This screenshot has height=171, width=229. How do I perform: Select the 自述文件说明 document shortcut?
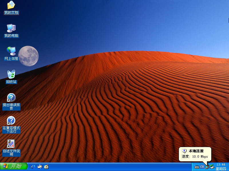click(11, 144)
